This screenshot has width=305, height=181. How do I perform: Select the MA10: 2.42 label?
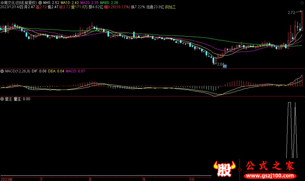pos(70,3)
